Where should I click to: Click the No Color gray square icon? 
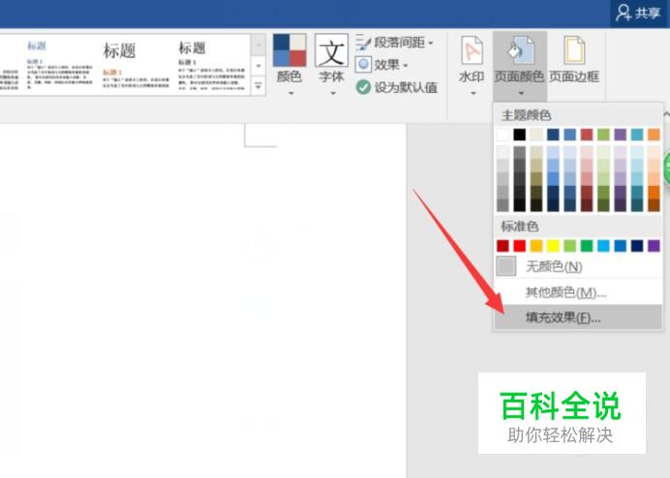click(x=506, y=266)
